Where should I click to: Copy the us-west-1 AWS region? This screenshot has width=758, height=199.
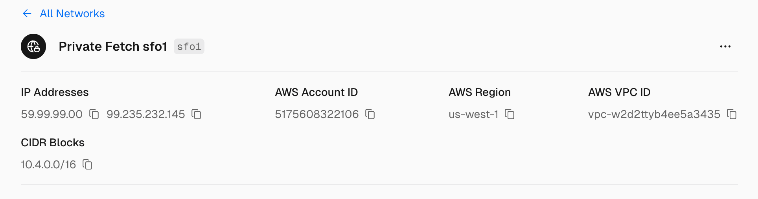coord(510,114)
